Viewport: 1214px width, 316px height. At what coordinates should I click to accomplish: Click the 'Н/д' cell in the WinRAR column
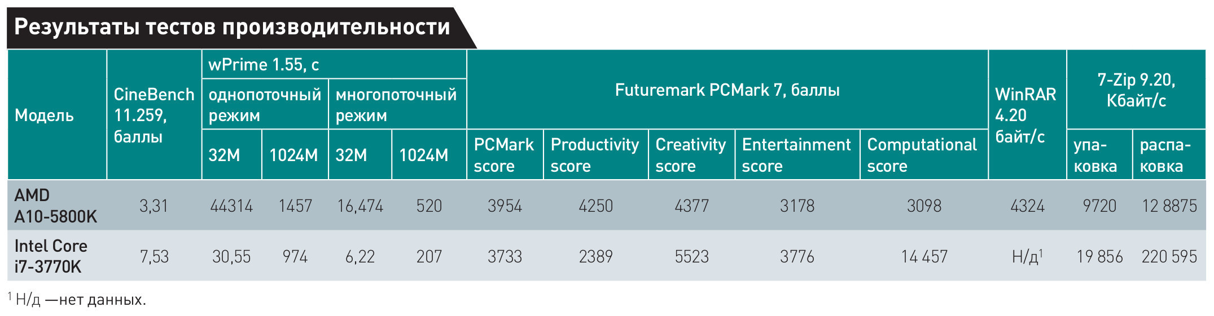pos(1027,257)
